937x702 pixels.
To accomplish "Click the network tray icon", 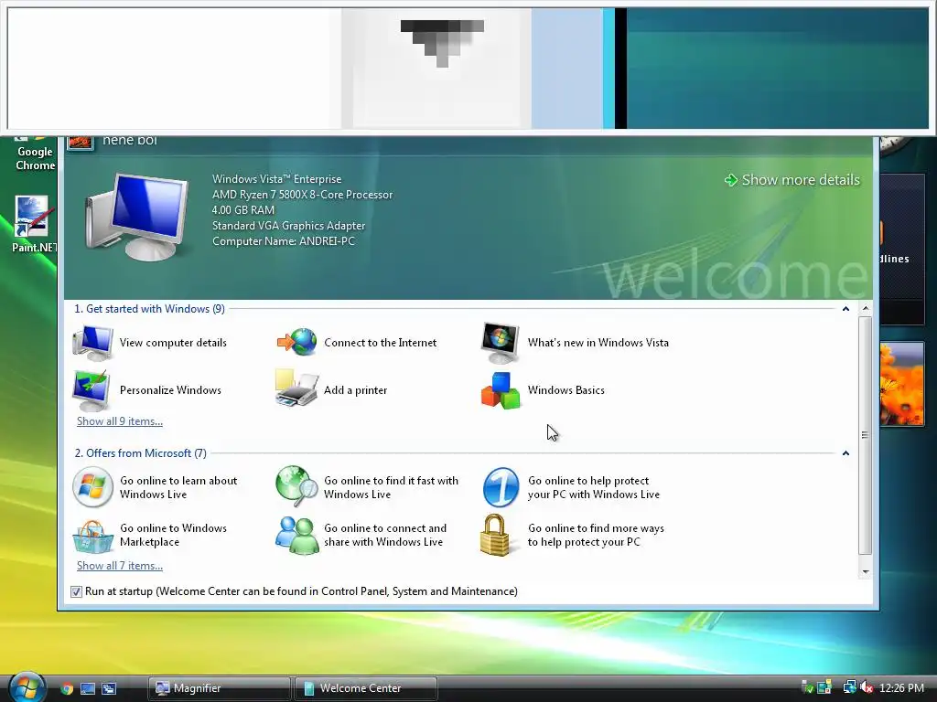I will (849, 687).
